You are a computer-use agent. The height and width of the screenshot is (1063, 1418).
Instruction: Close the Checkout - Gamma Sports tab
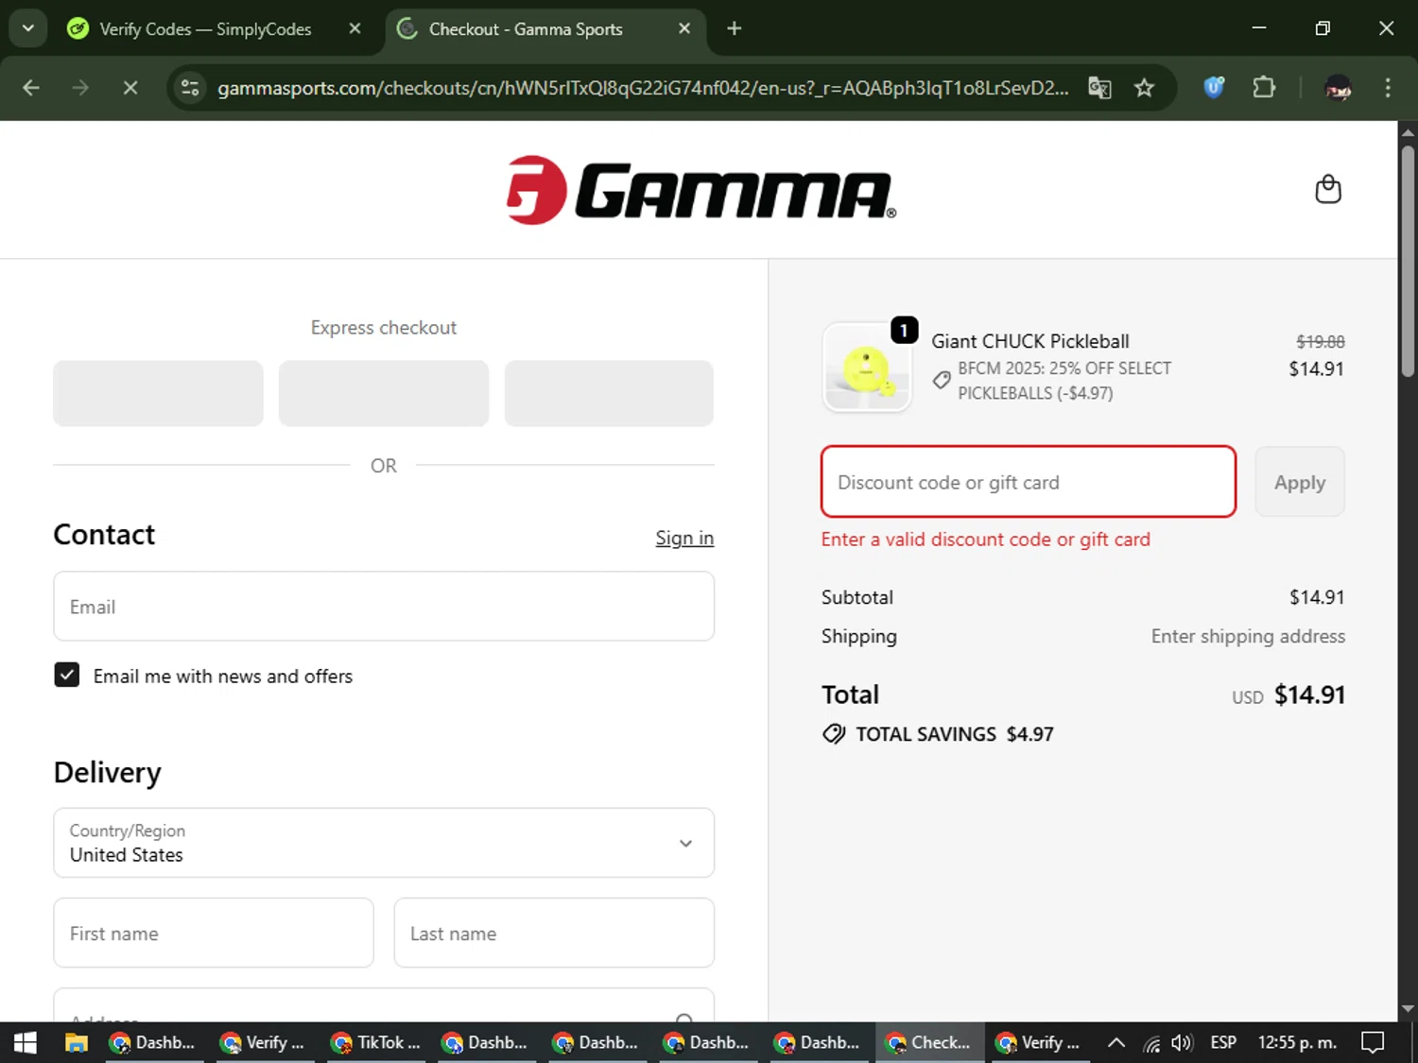tap(684, 28)
